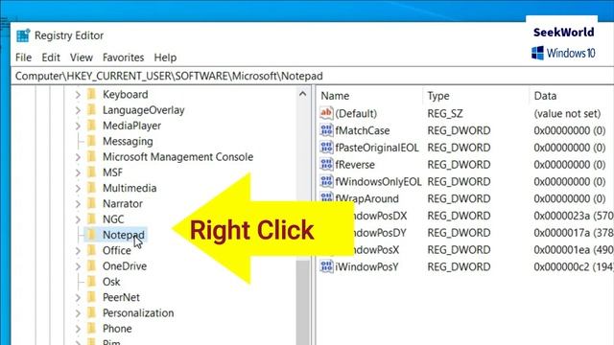The width and height of the screenshot is (614, 345).
Task: Click the Multimedia folder icon
Action: 92,188
